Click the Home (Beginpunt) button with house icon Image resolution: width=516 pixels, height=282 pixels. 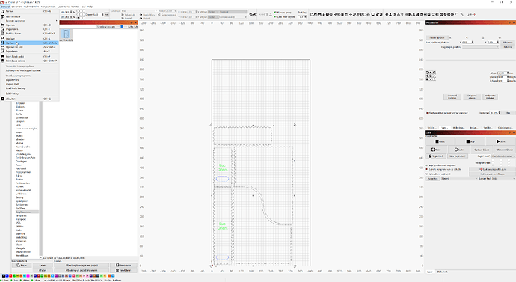coord(436,156)
